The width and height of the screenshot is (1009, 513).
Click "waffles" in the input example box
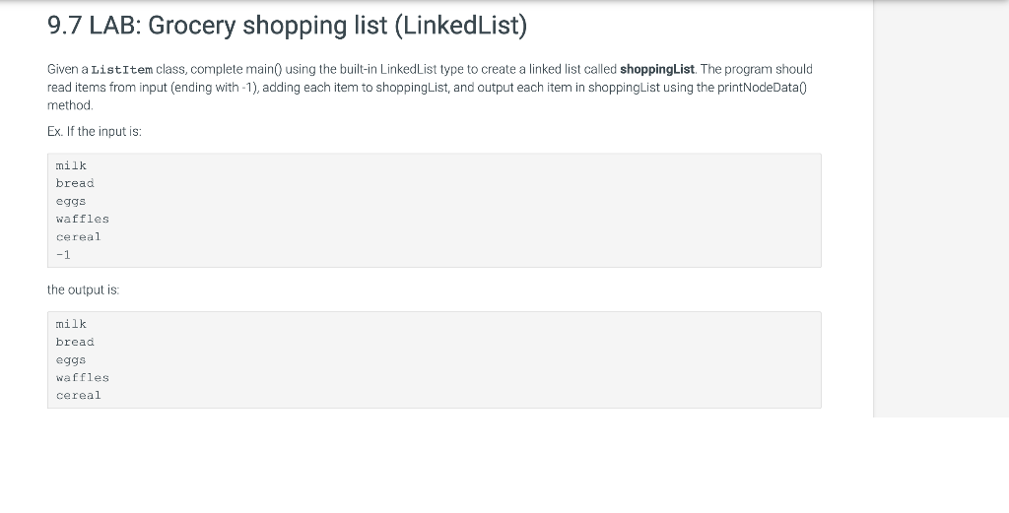83,219
